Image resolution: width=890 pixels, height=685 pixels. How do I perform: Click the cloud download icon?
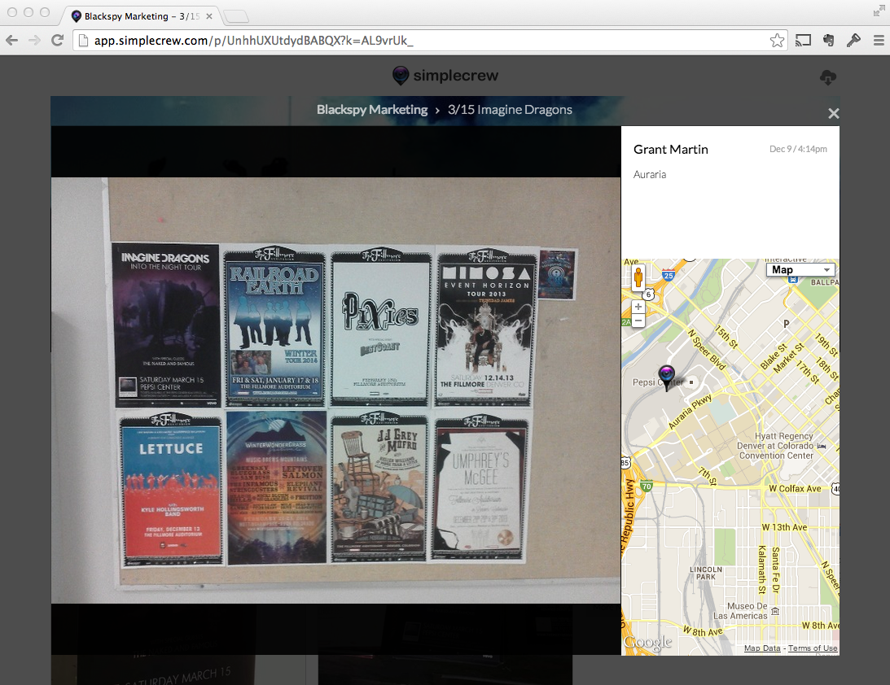click(x=828, y=77)
